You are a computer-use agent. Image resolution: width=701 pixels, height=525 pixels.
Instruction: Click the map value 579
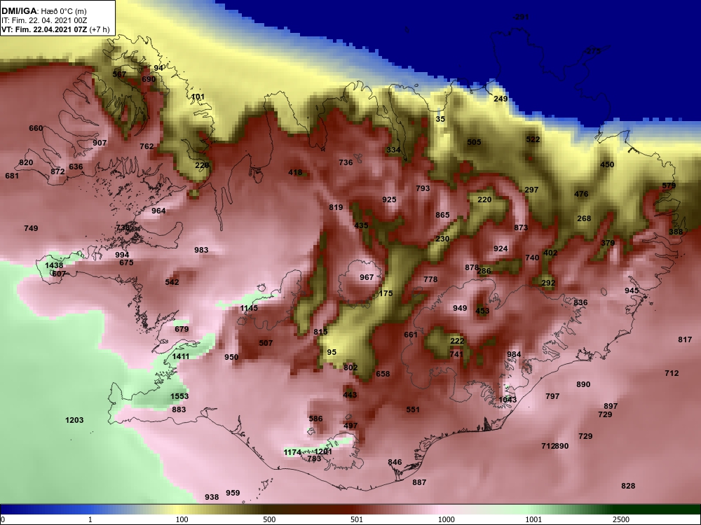[669, 185]
